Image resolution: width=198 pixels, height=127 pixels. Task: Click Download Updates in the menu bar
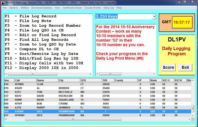(42, 8)
